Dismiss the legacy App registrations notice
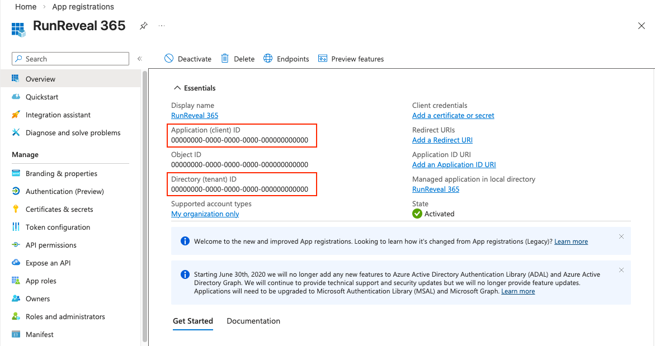This screenshot has width=655, height=346. 621,236
